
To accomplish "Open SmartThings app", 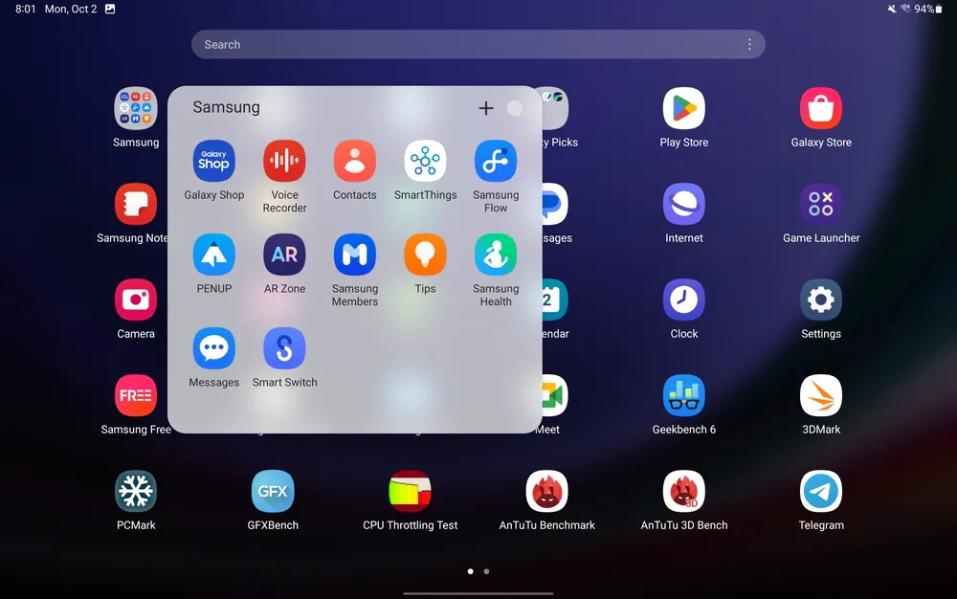I will (426, 162).
